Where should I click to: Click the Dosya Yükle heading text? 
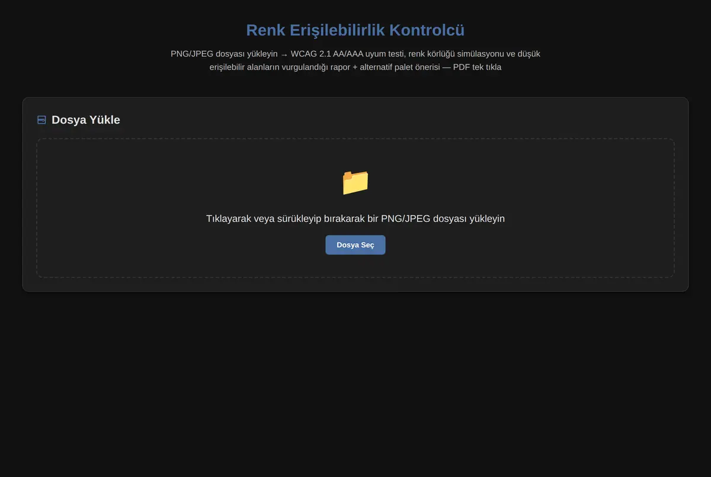pyautogui.click(x=86, y=120)
